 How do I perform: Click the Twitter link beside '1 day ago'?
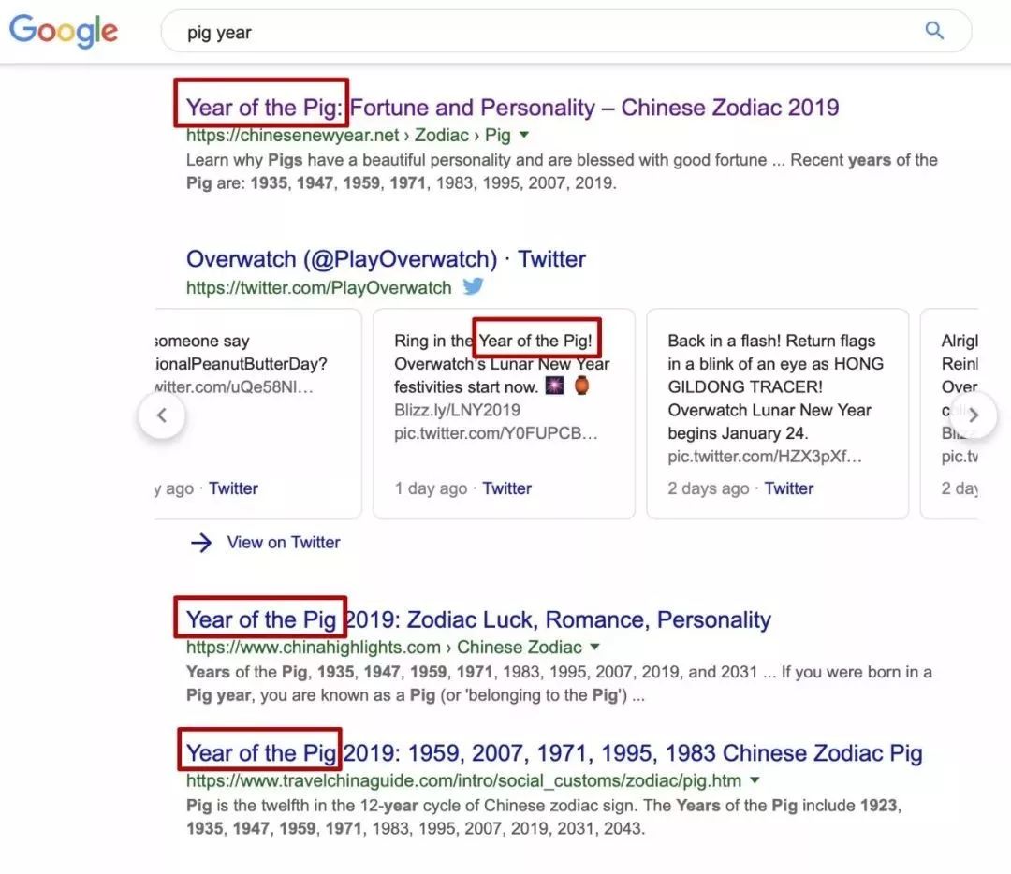506,488
